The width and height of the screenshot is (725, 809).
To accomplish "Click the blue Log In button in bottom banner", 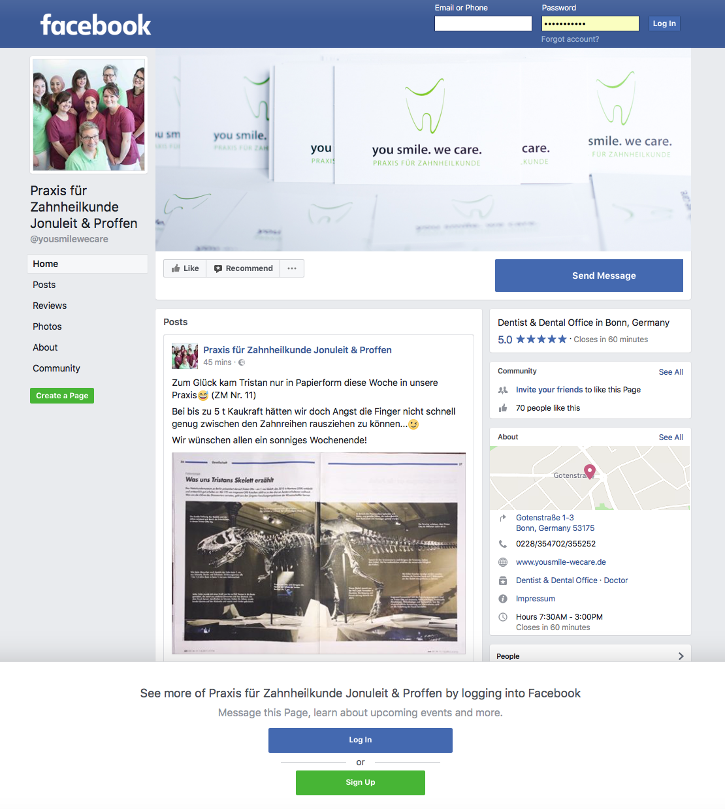I will (x=361, y=740).
